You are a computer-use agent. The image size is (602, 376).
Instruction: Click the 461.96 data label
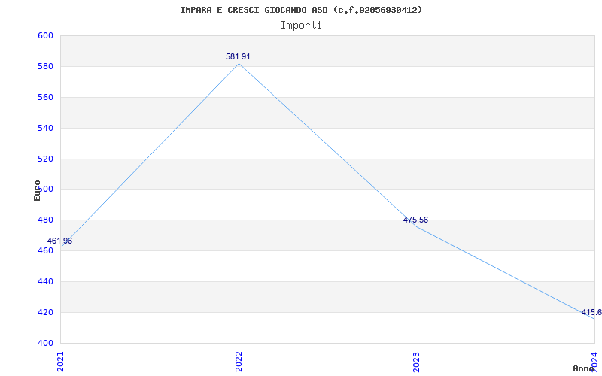tap(59, 241)
